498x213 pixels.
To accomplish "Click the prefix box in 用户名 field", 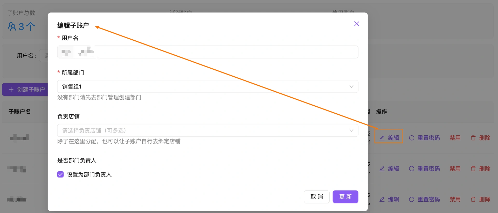I will pyautogui.click(x=66, y=52).
